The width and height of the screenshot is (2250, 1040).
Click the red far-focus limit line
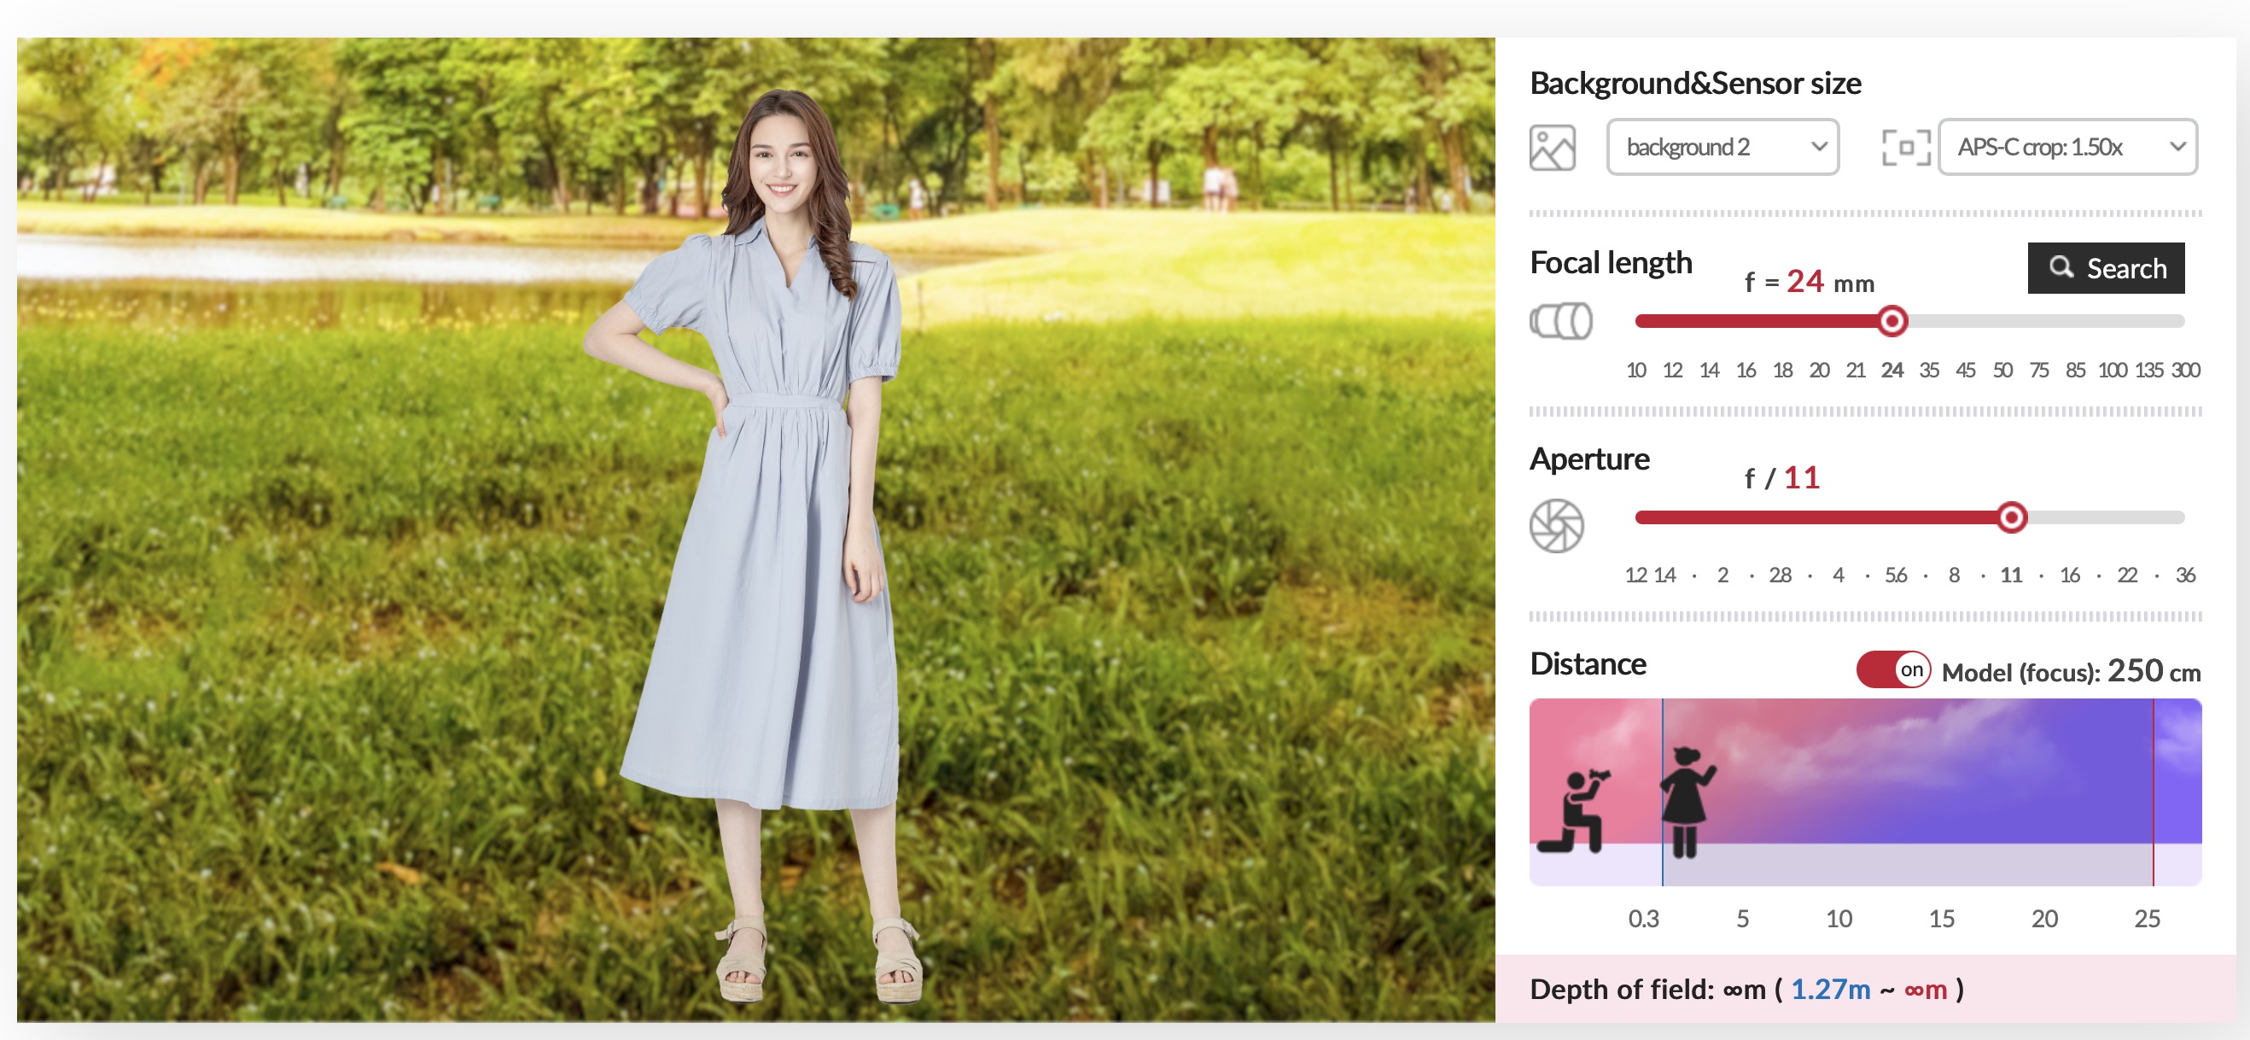pos(2153,792)
